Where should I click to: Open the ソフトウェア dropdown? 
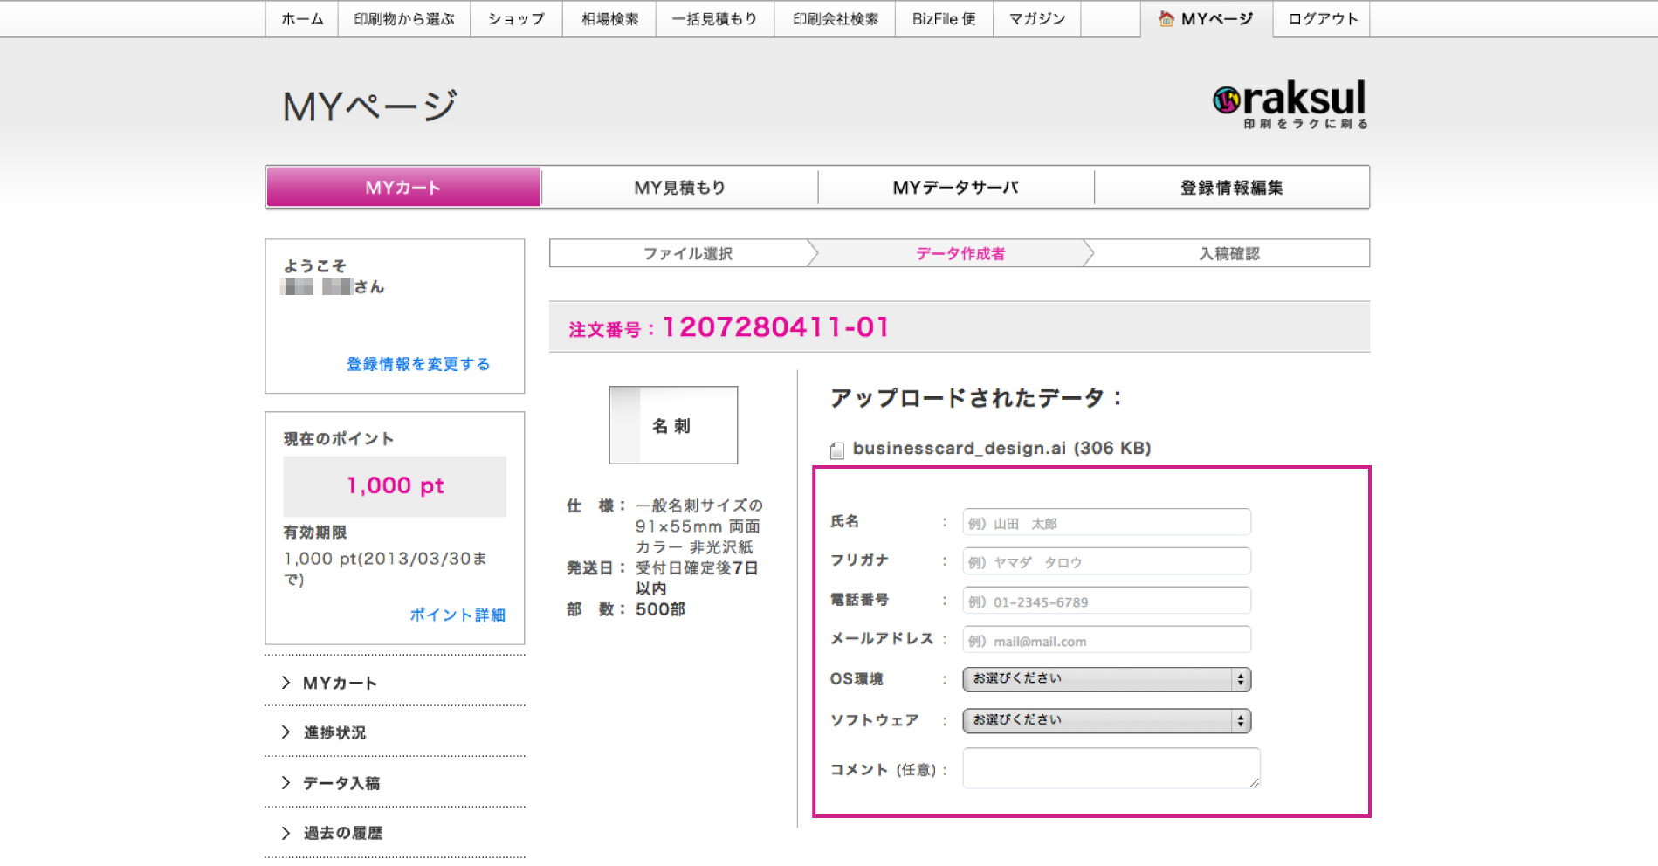1105,720
